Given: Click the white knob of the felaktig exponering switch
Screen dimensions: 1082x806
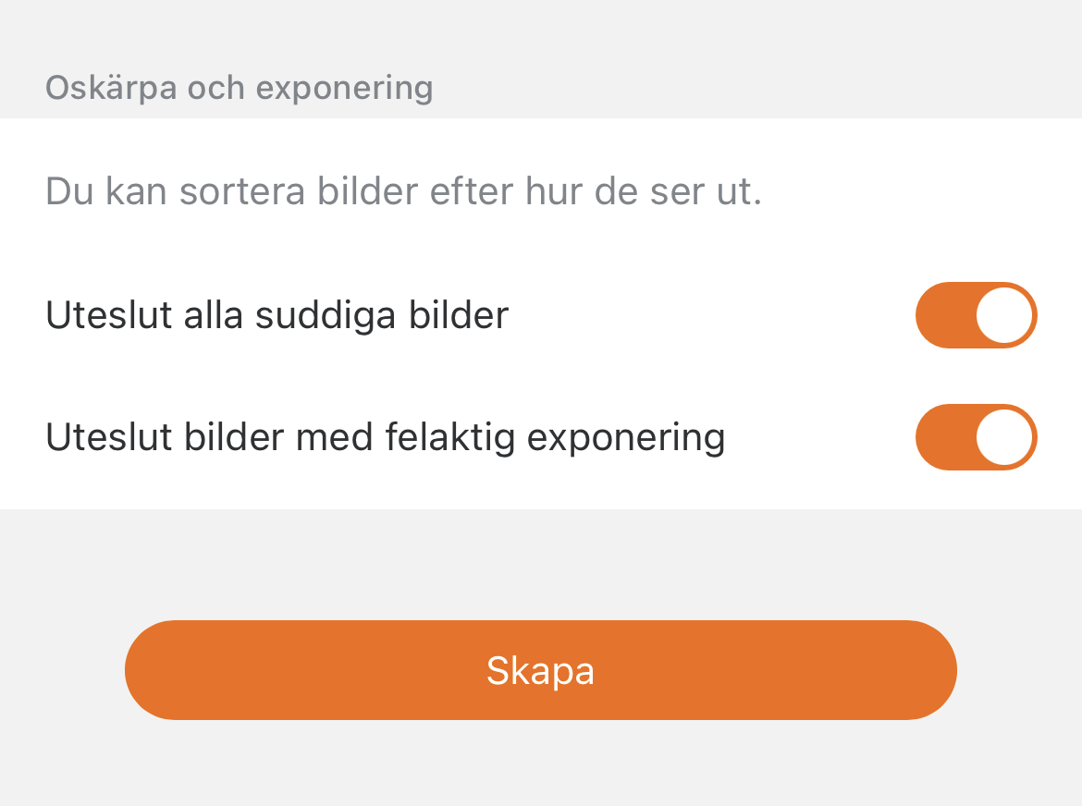Looking at the screenshot, I should pos(1004,437).
